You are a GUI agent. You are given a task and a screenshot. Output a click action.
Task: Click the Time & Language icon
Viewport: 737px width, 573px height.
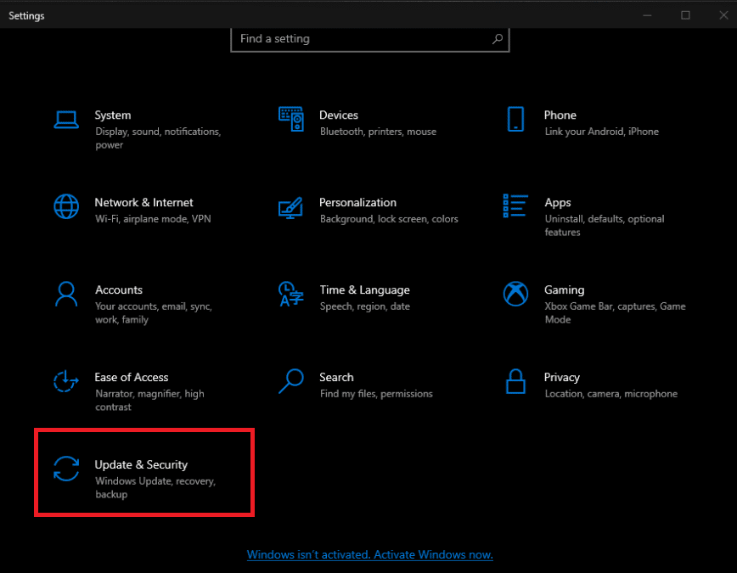coord(290,295)
